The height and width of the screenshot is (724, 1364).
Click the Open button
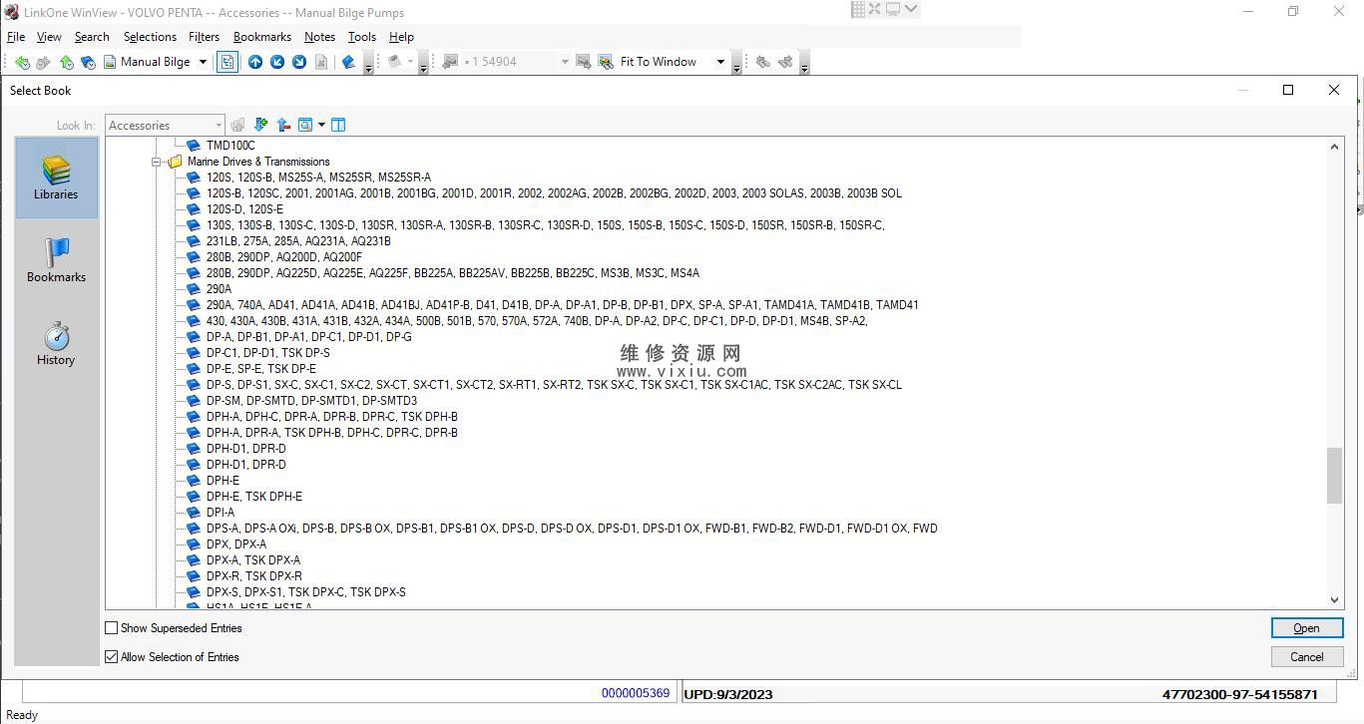tap(1307, 628)
